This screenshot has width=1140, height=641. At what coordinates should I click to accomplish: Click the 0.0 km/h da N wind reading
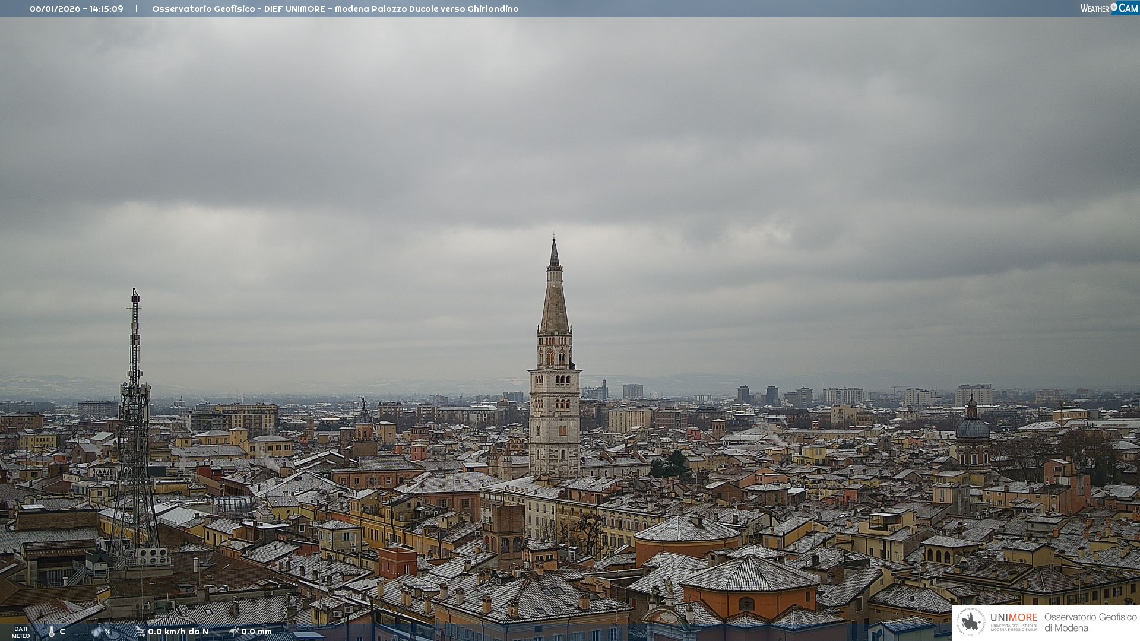pos(178,632)
